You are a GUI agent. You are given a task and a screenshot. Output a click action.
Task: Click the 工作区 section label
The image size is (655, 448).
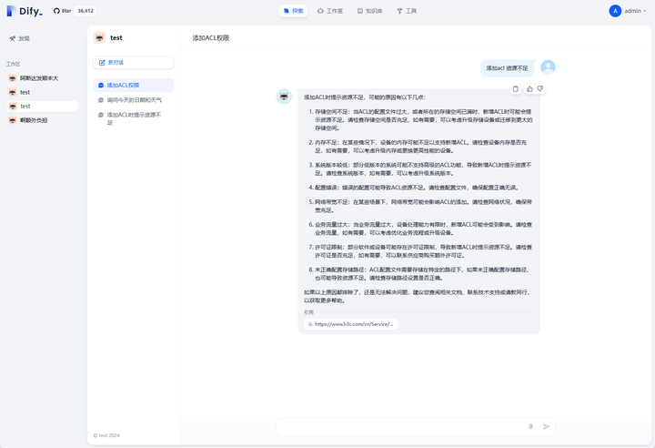coord(14,64)
